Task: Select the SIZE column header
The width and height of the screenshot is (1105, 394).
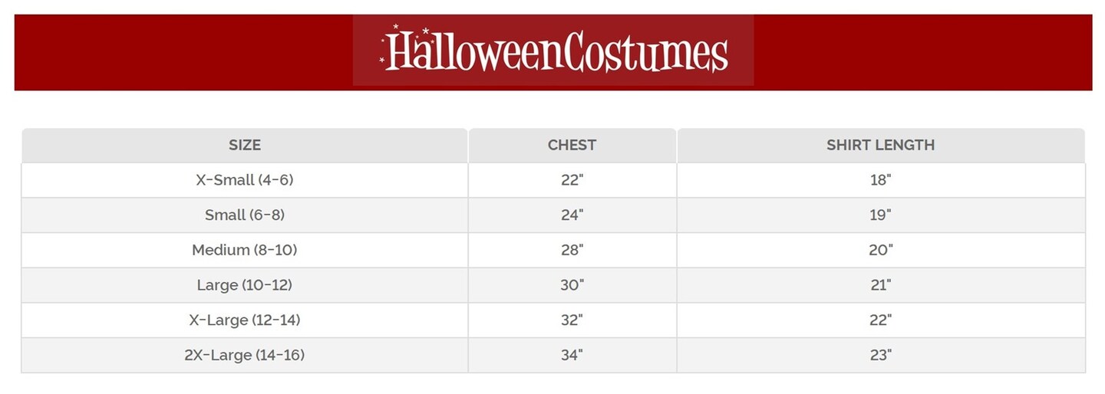Action: [245, 145]
